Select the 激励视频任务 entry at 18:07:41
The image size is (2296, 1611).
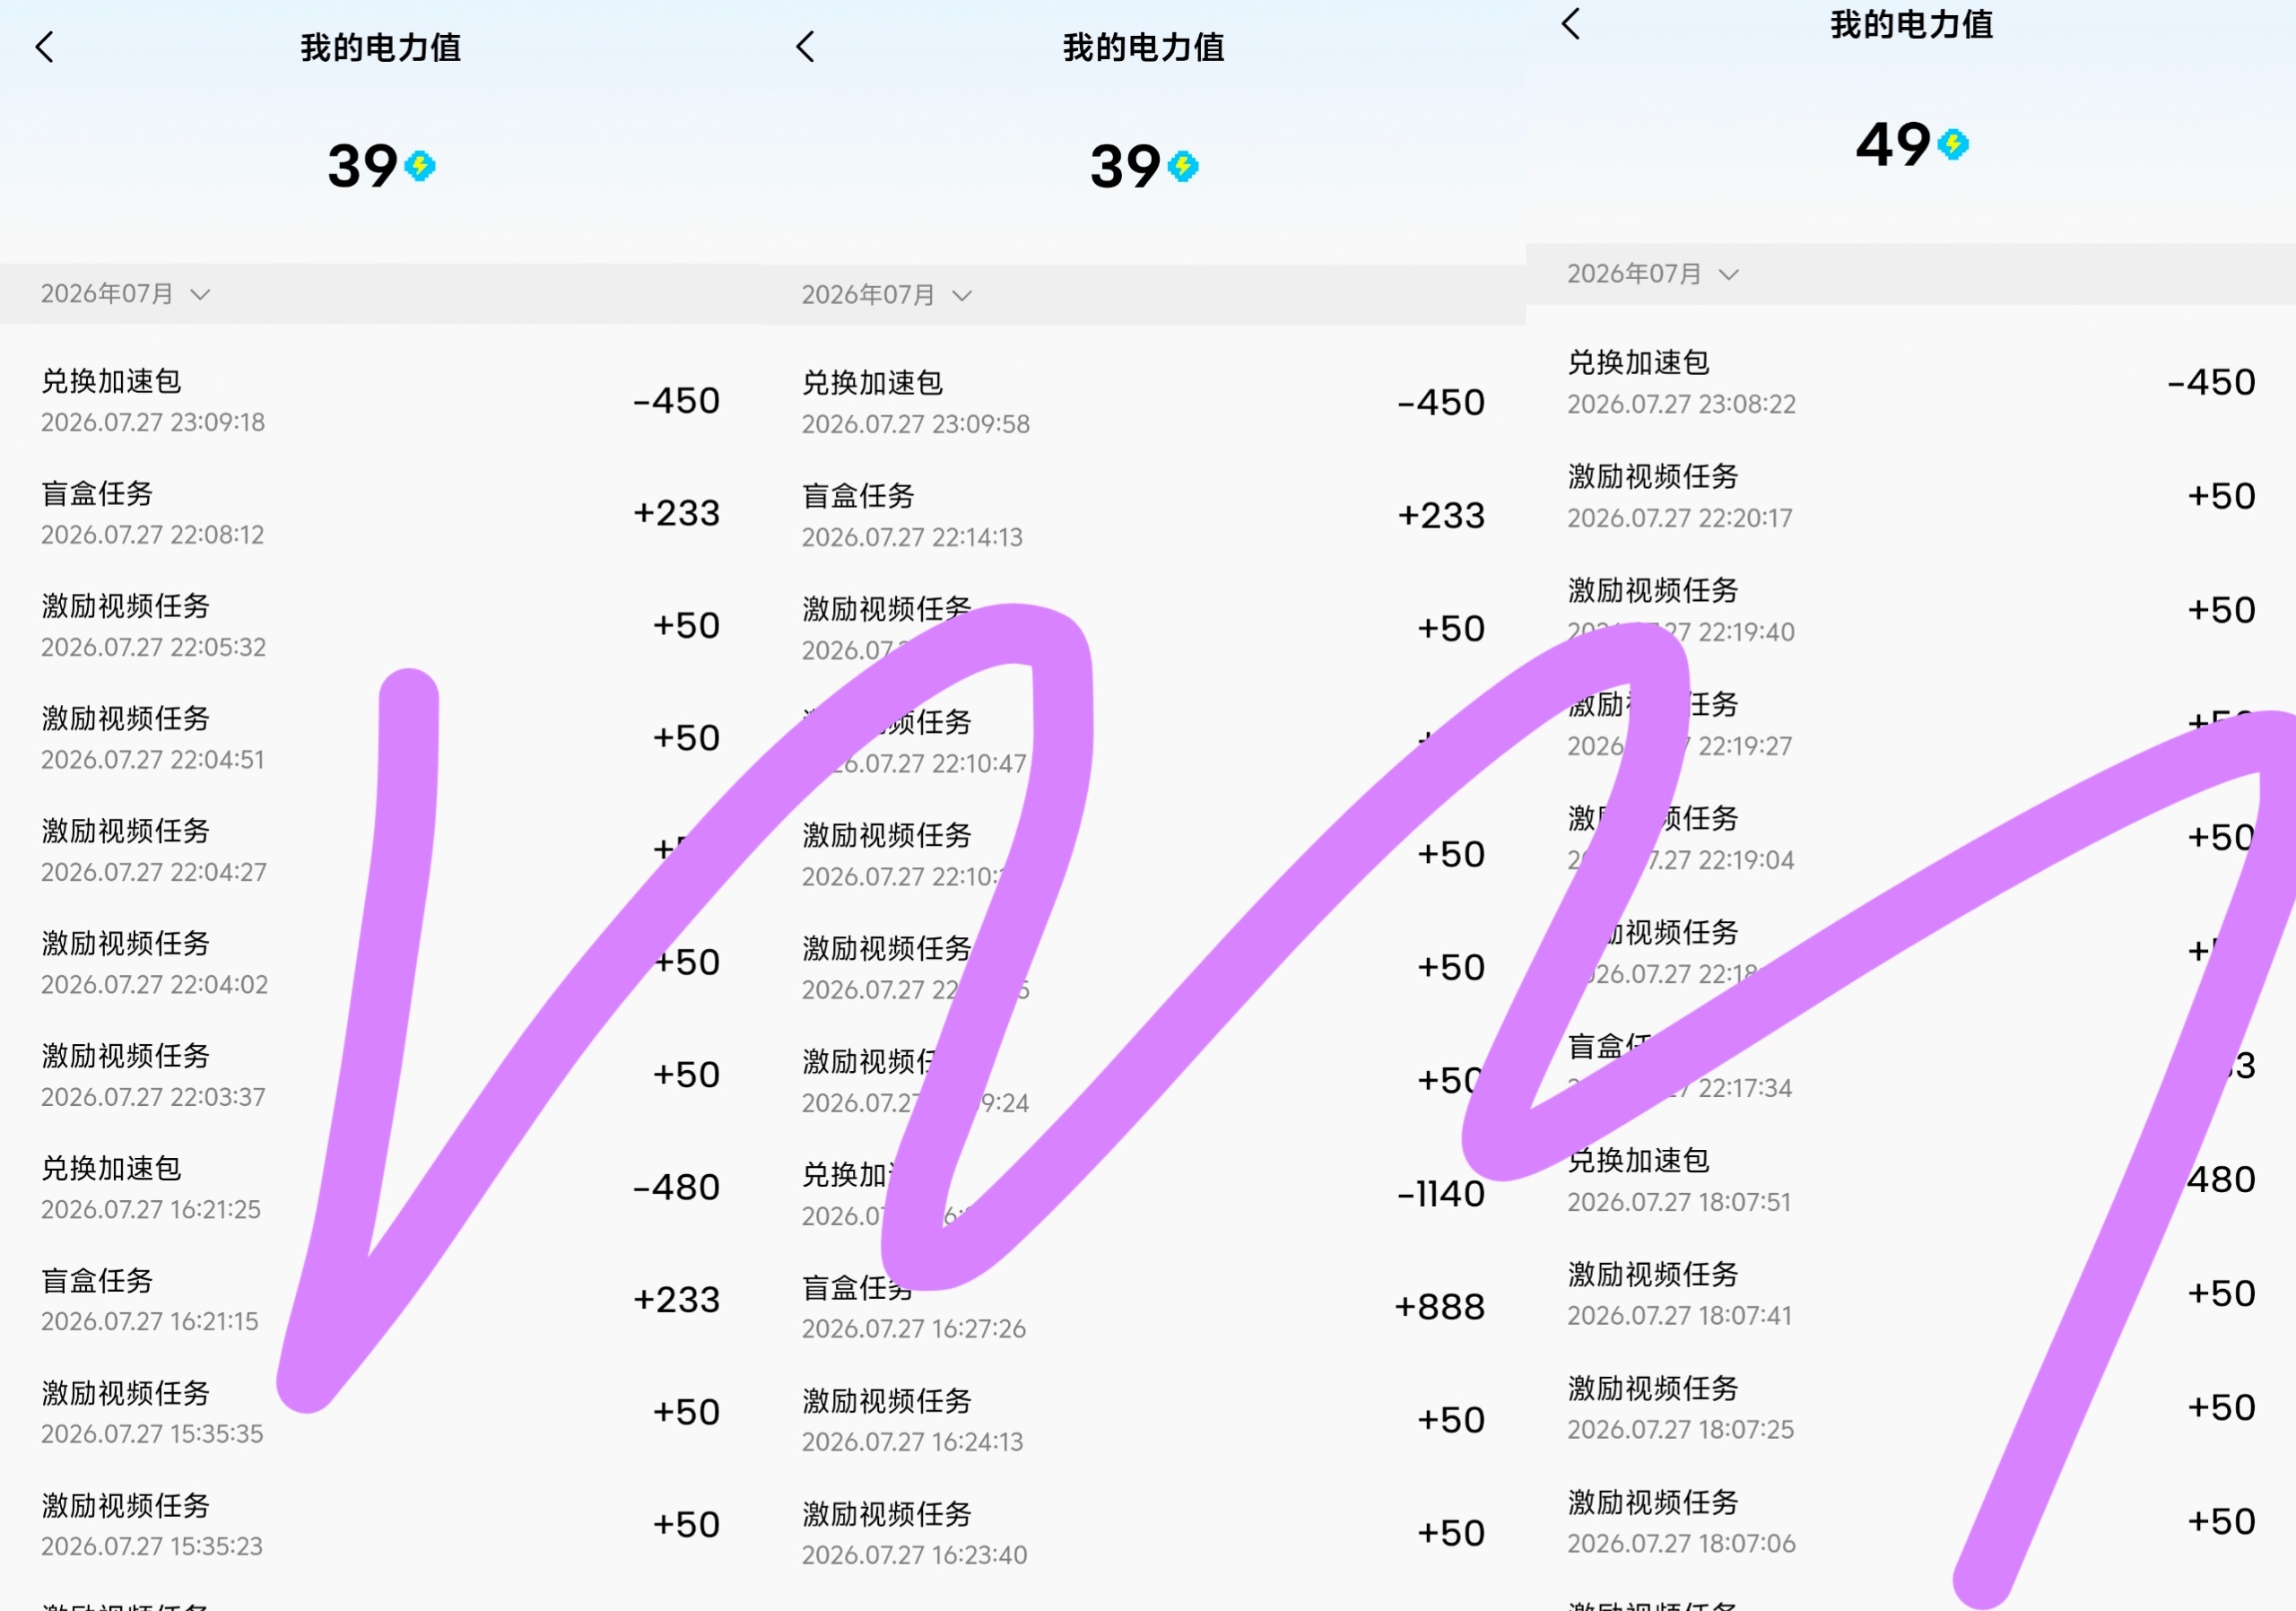[x=1911, y=1294]
